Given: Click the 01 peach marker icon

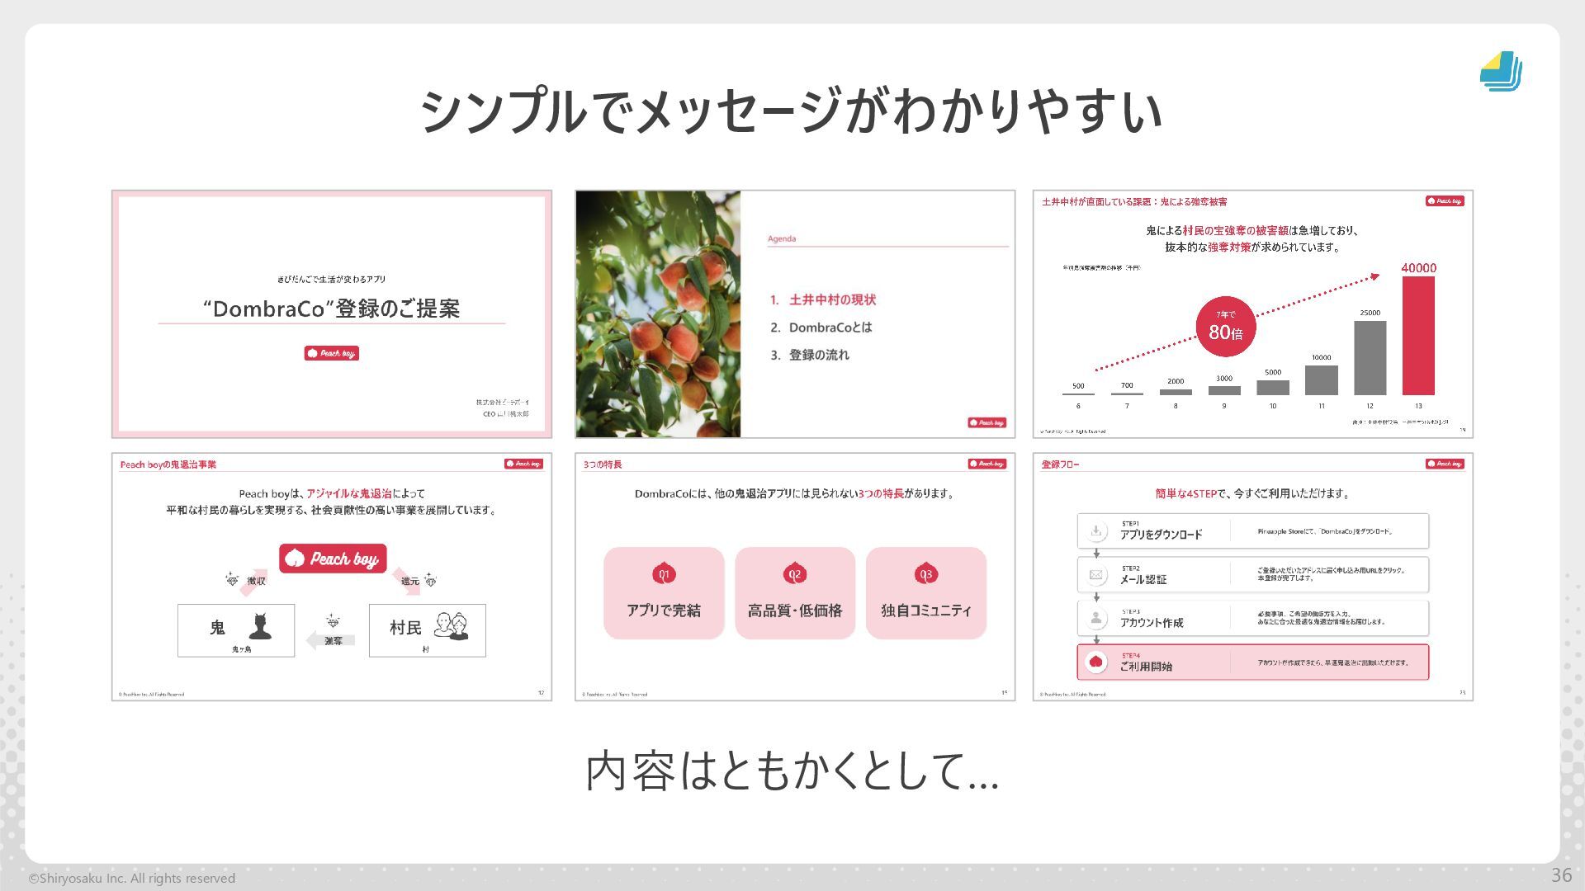Looking at the screenshot, I should 664,574.
